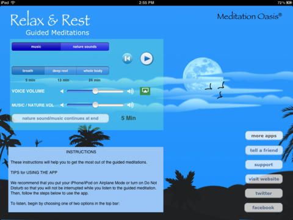Open the visit website button
293x220 pixels.
tap(264, 179)
